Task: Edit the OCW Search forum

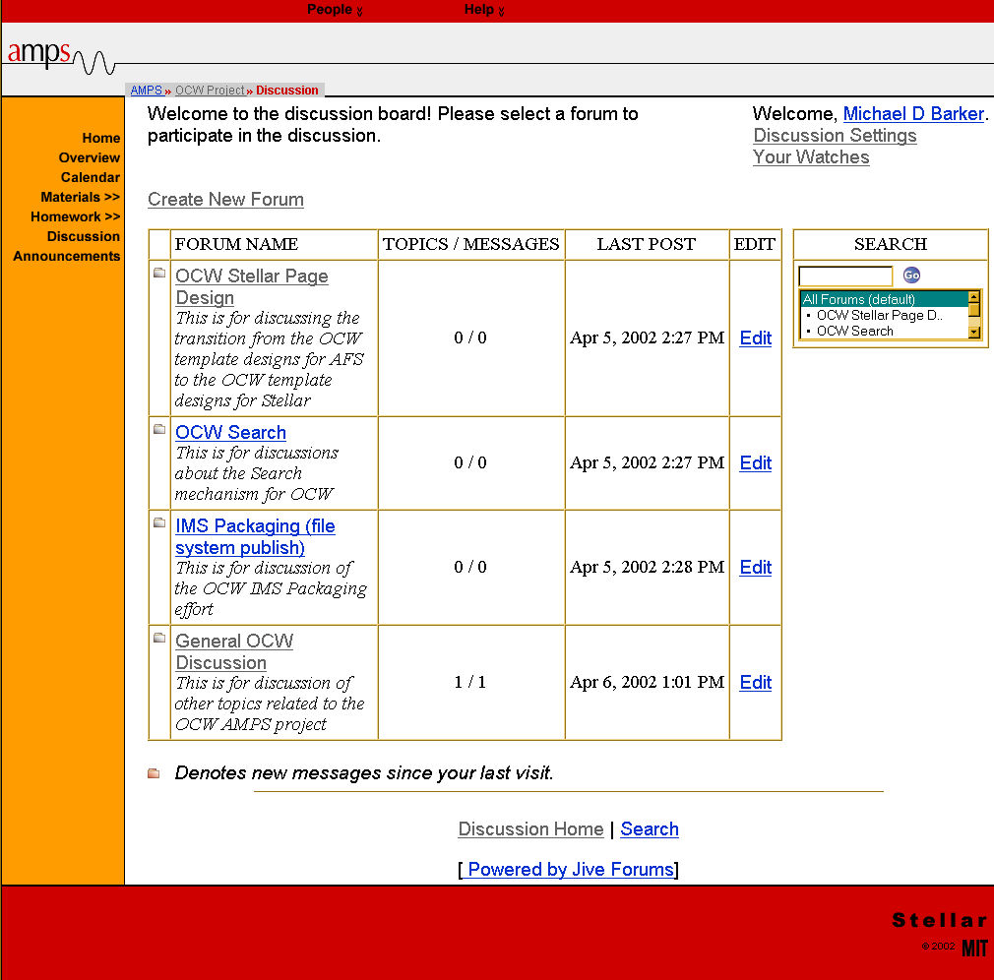Action: pos(755,463)
